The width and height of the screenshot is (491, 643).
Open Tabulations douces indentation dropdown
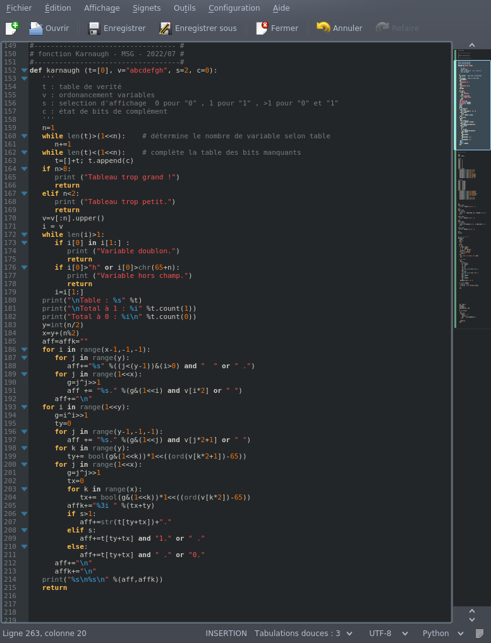pos(303,633)
